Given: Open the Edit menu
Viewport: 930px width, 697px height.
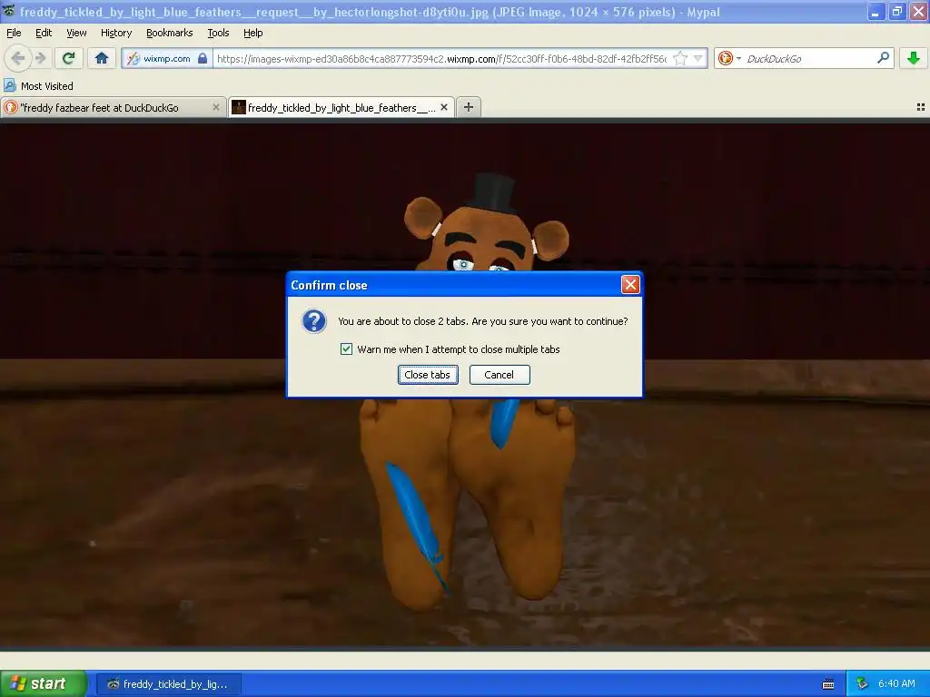Looking at the screenshot, I should pos(44,33).
